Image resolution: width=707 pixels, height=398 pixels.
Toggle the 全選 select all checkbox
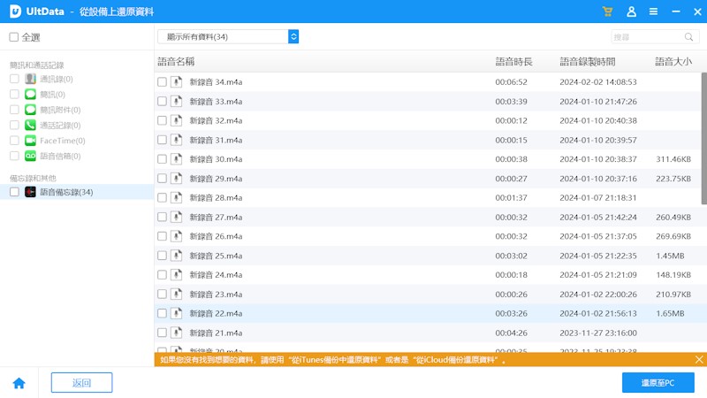tap(13, 37)
